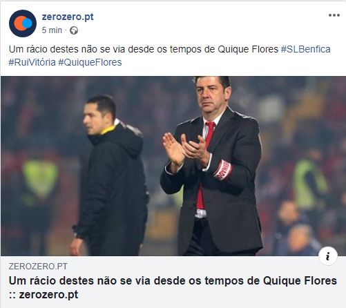Click the zerozero.pt page profile avatar

[23, 23]
